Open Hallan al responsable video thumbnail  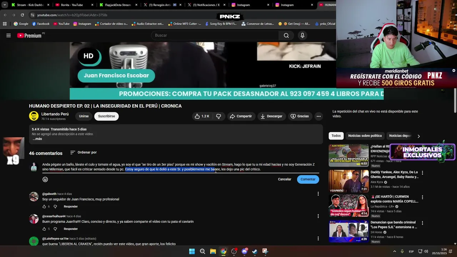(x=348, y=155)
